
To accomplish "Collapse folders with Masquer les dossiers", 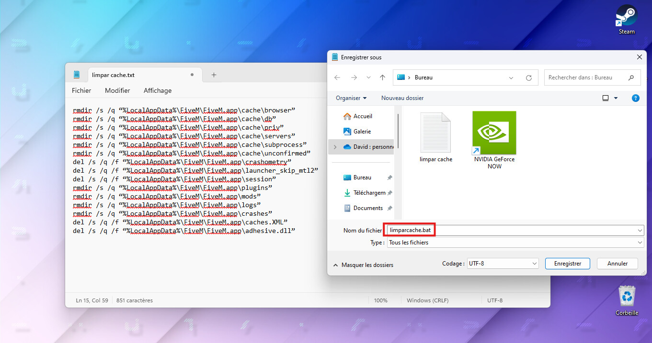I will (x=363, y=265).
